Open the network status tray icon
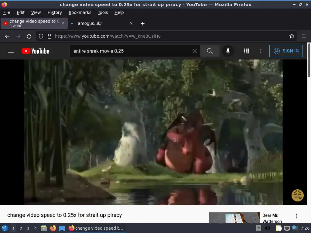The width and height of the screenshot is (311, 233). 287,228
